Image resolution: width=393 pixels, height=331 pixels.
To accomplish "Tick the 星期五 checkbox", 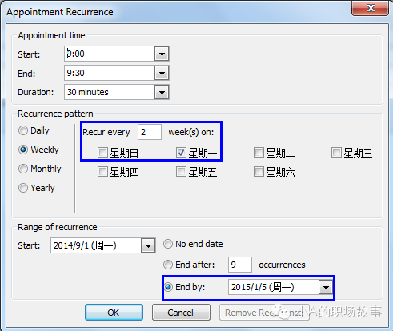I will click(181, 172).
